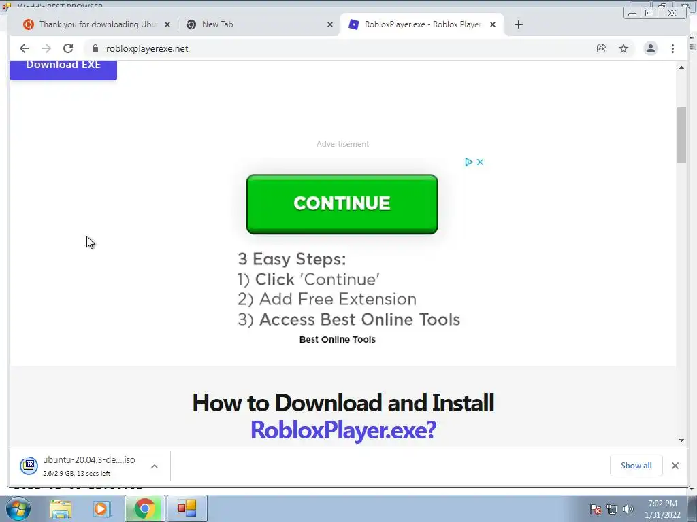Click the forward navigation arrow
Viewport: 697px width, 522px height.
tap(46, 48)
